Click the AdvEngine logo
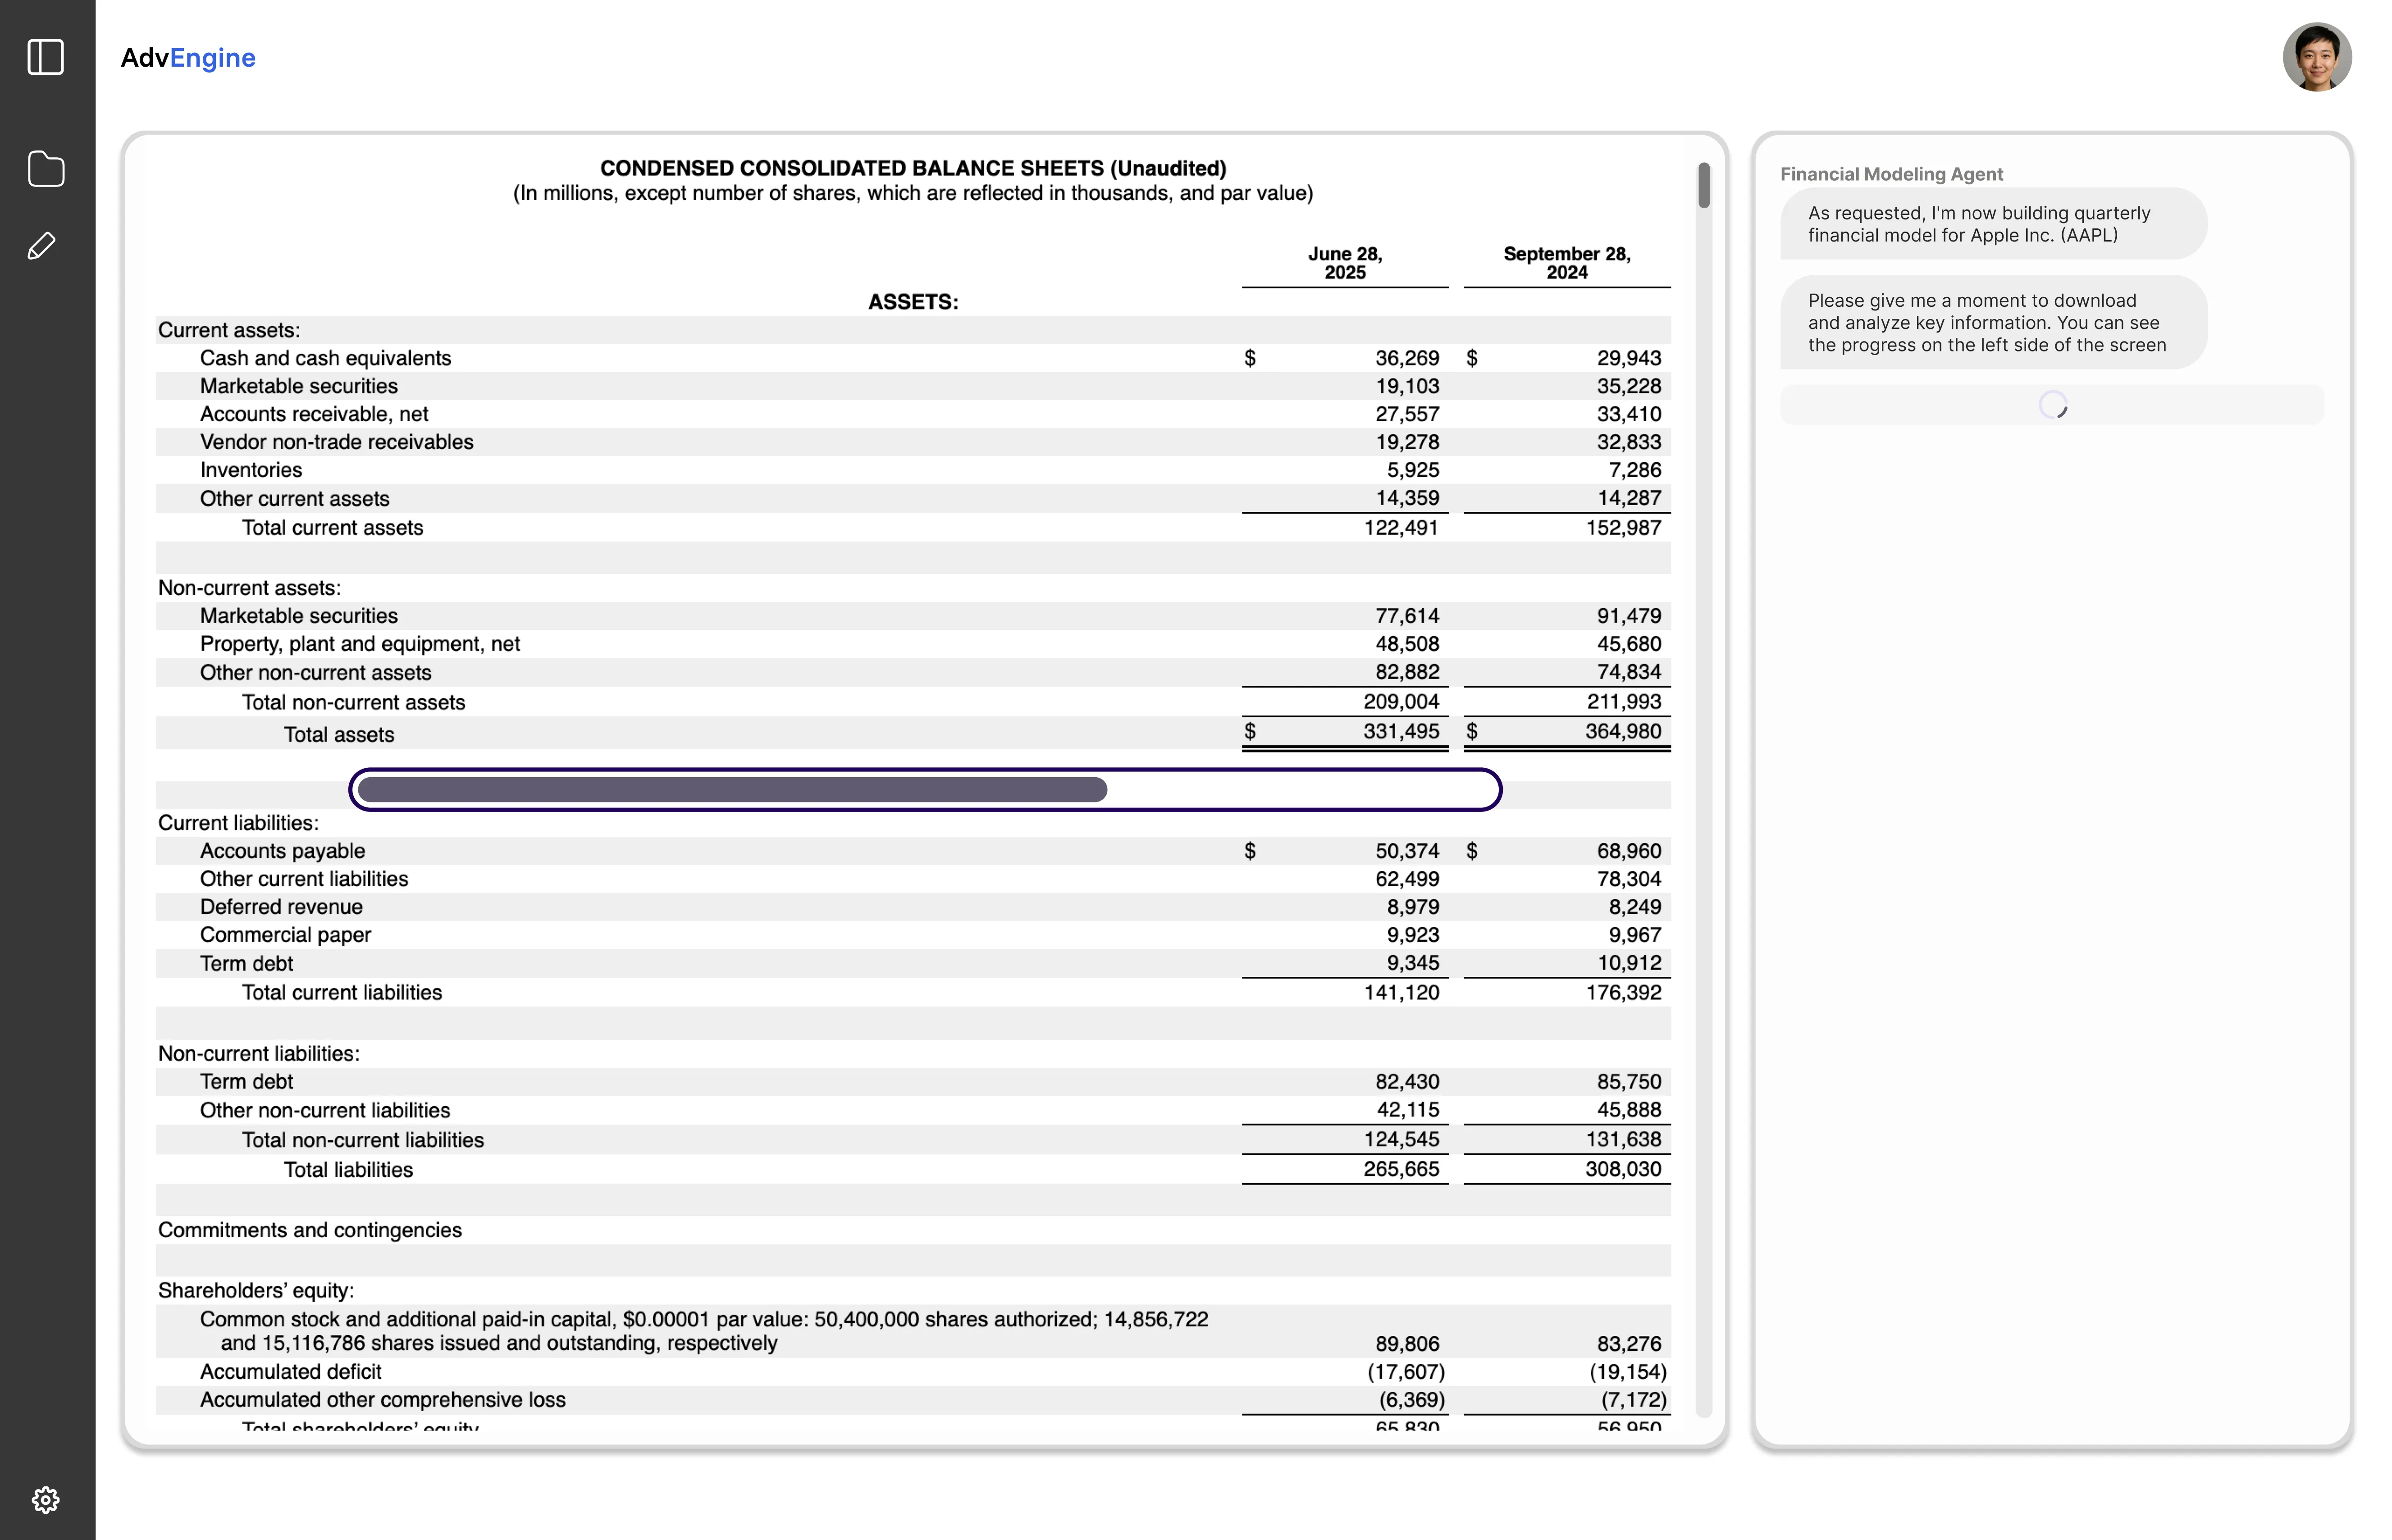 click(x=188, y=58)
